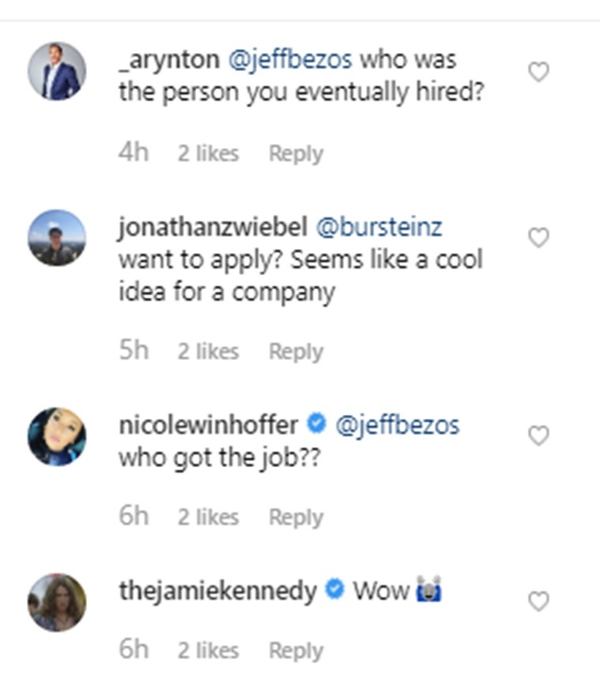The width and height of the screenshot is (600, 675).
Task: Tap heart on nicolewinhoffer's comment
Action: coord(538,436)
